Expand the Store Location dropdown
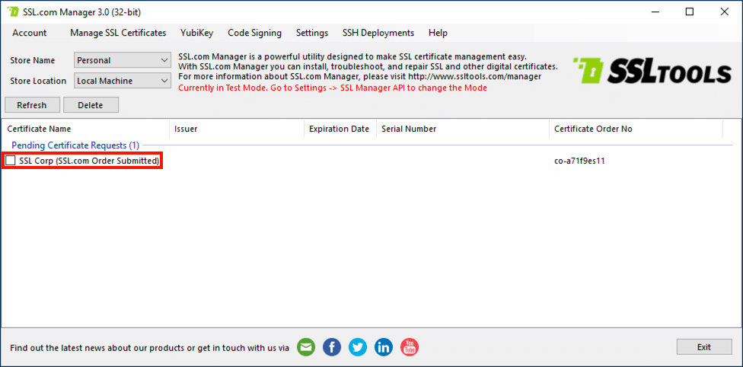This screenshot has height=367, width=743. click(123, 81)
